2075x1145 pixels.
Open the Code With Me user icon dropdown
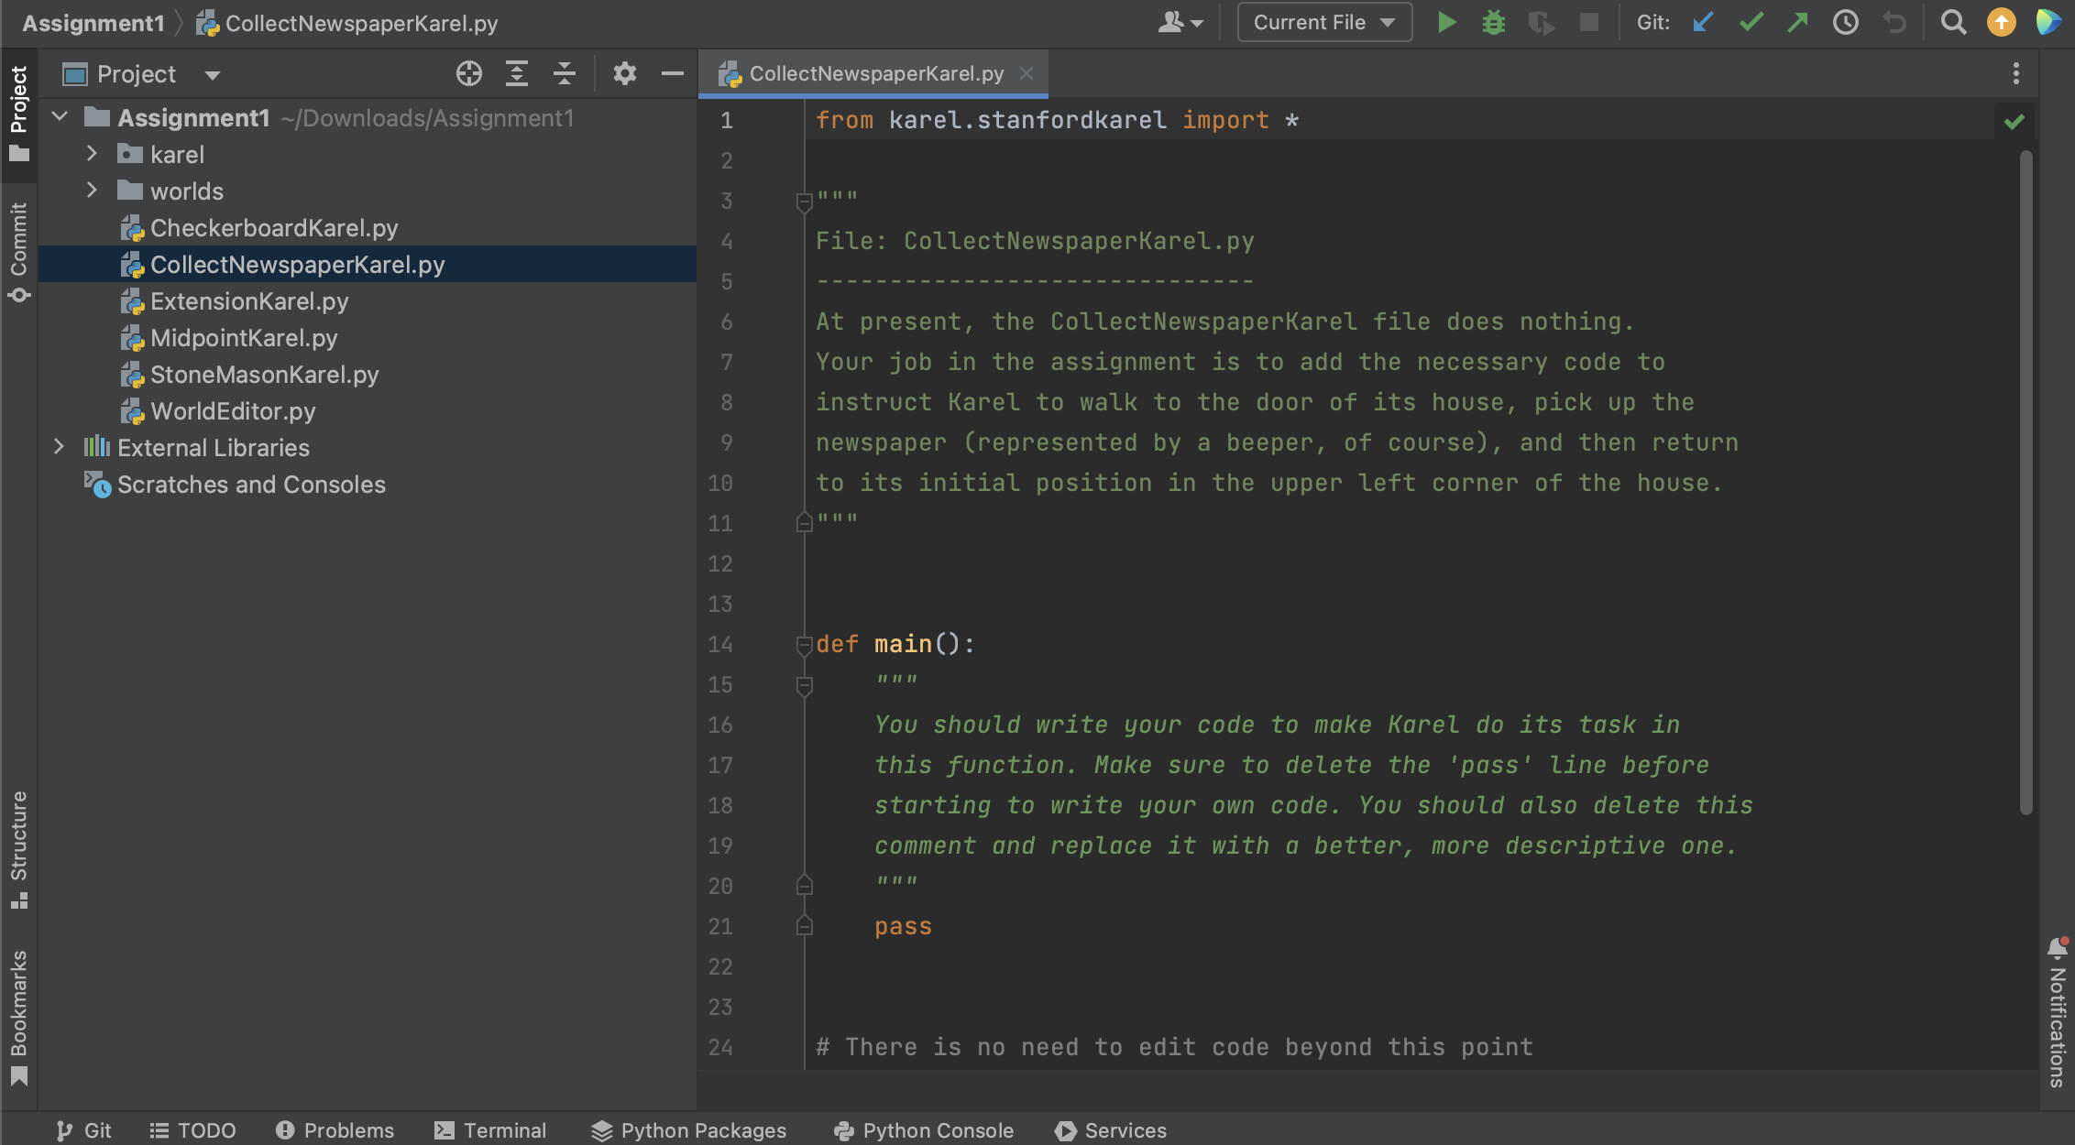pyautogui.click(x=1180, y=23)
